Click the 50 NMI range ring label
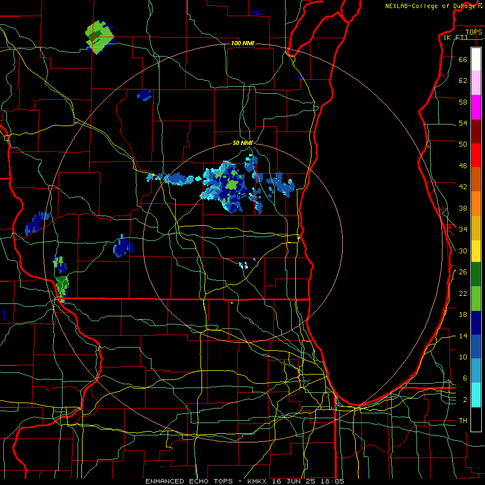 click(x=242, y=143)
